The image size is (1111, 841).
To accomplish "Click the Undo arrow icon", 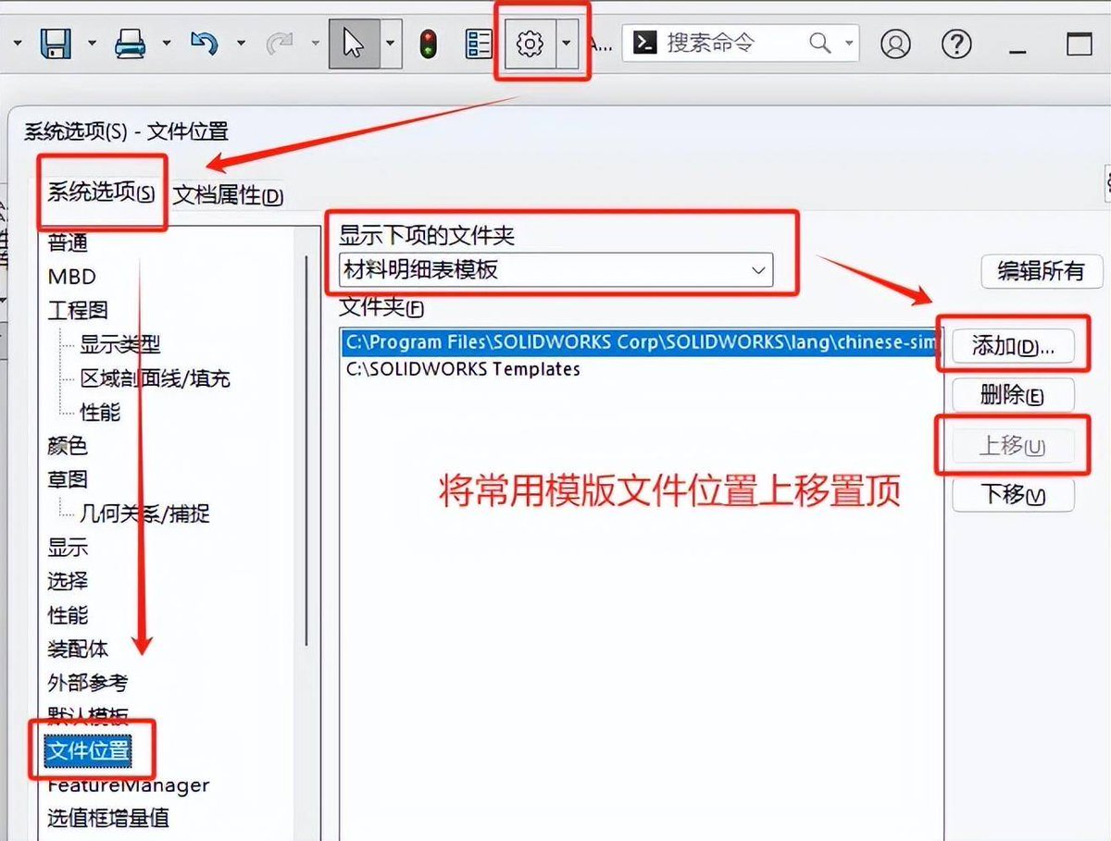I will tap(204, 43).
